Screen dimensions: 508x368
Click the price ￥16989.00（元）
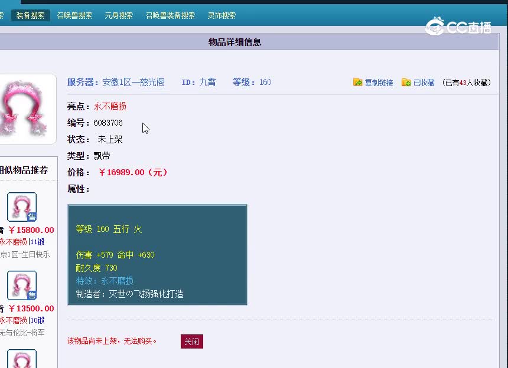point(133,172)
